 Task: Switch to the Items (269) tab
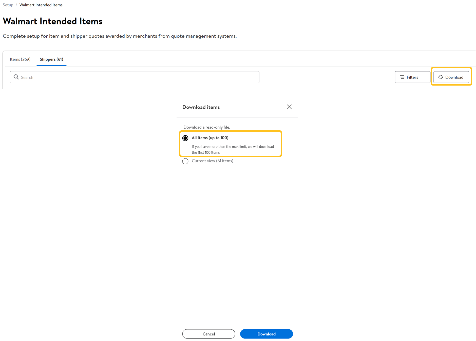(x=20, y=59)
